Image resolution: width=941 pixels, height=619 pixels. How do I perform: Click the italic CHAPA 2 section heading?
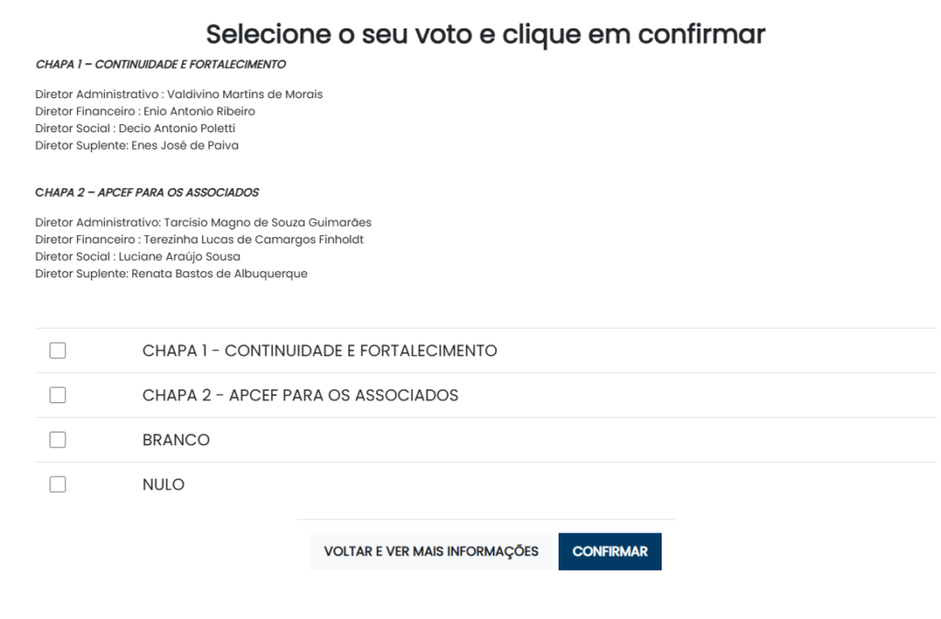(147, 193)
